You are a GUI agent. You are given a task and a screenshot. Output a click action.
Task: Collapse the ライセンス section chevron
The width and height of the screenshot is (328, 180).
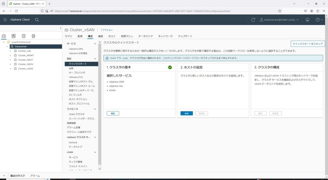pyautogui.click(x=95, y=109)
